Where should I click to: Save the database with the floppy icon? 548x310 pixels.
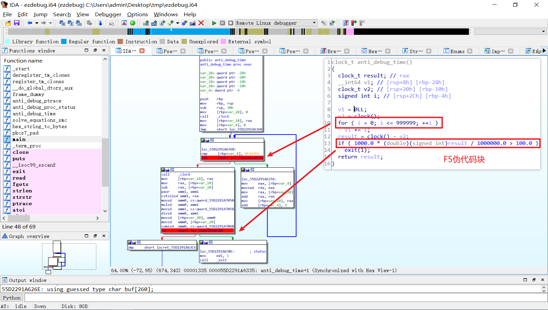(x=17, y=23)
